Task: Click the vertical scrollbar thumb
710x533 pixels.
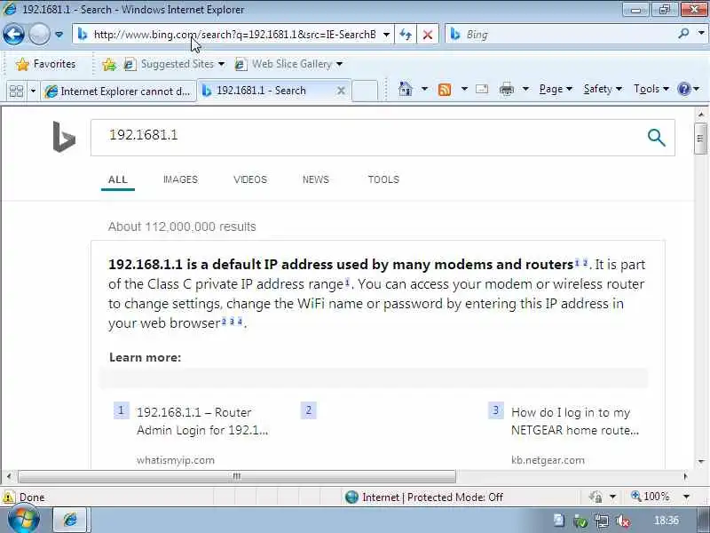Action: point(700,139)
